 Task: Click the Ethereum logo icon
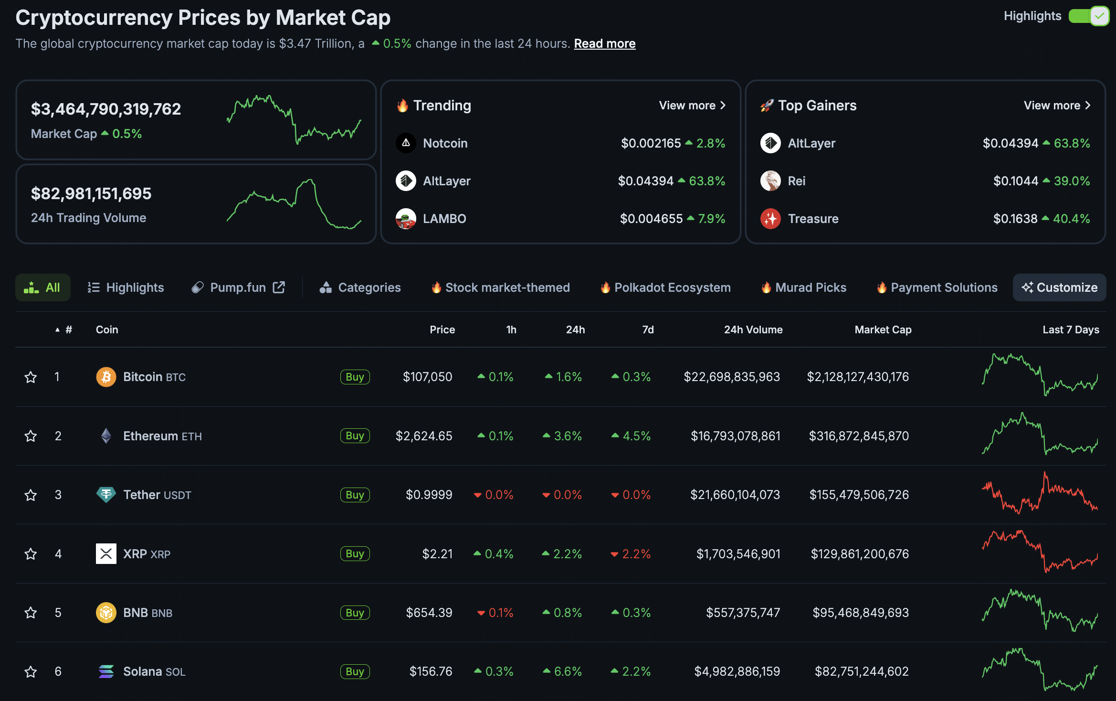[x=106, y=435]
